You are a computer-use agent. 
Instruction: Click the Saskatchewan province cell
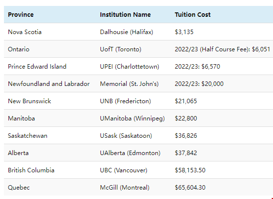[x=28, y=136]
